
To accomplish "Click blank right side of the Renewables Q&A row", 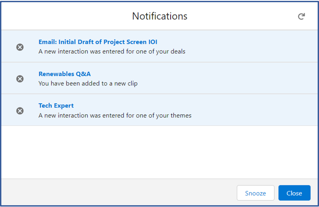I will tap(228, 78).
